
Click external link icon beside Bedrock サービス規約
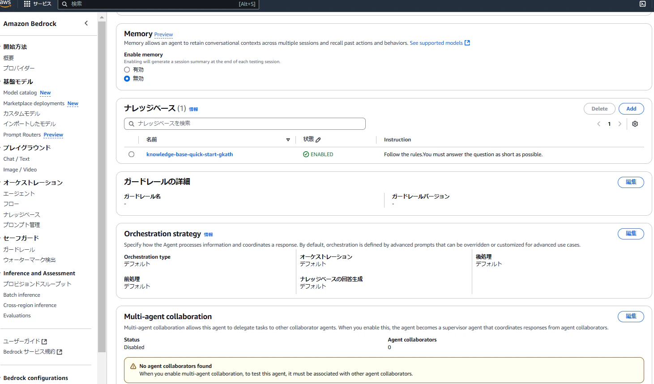click(x=60, y=352)
